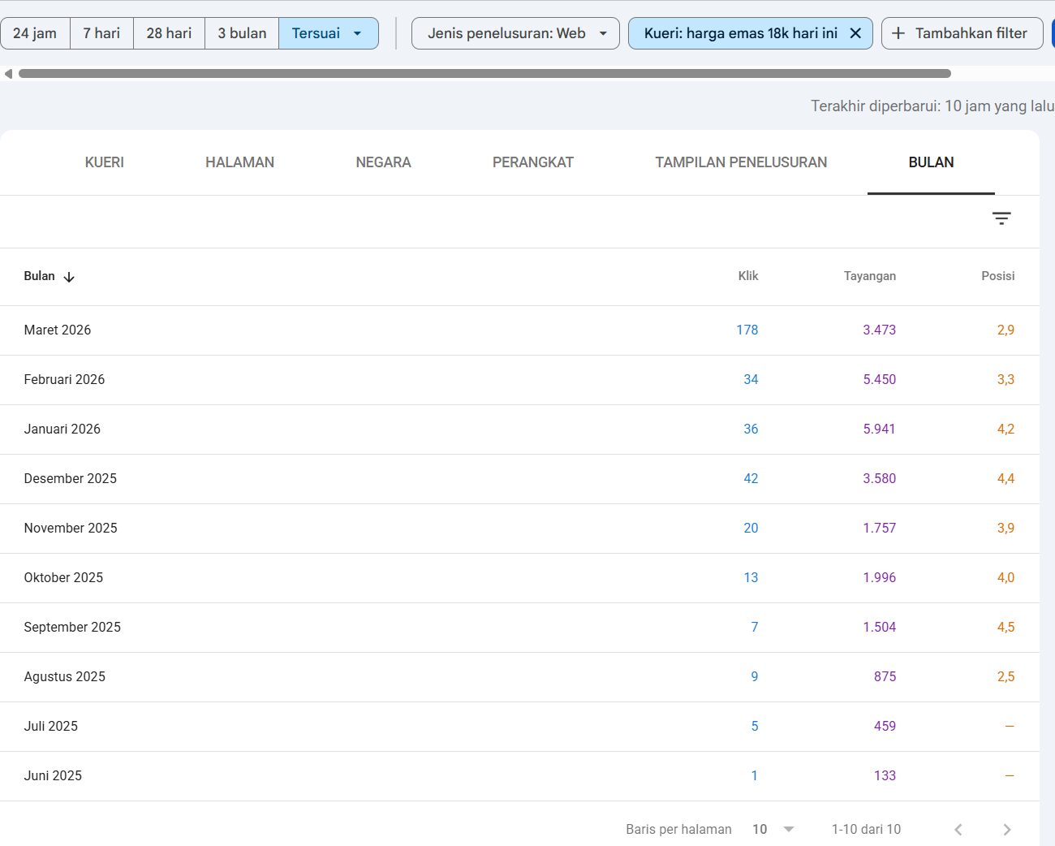Toggle Bulan sort direction arrow
The width and height of the screenshot is (1055, 846).
click(x=69, y=277)
